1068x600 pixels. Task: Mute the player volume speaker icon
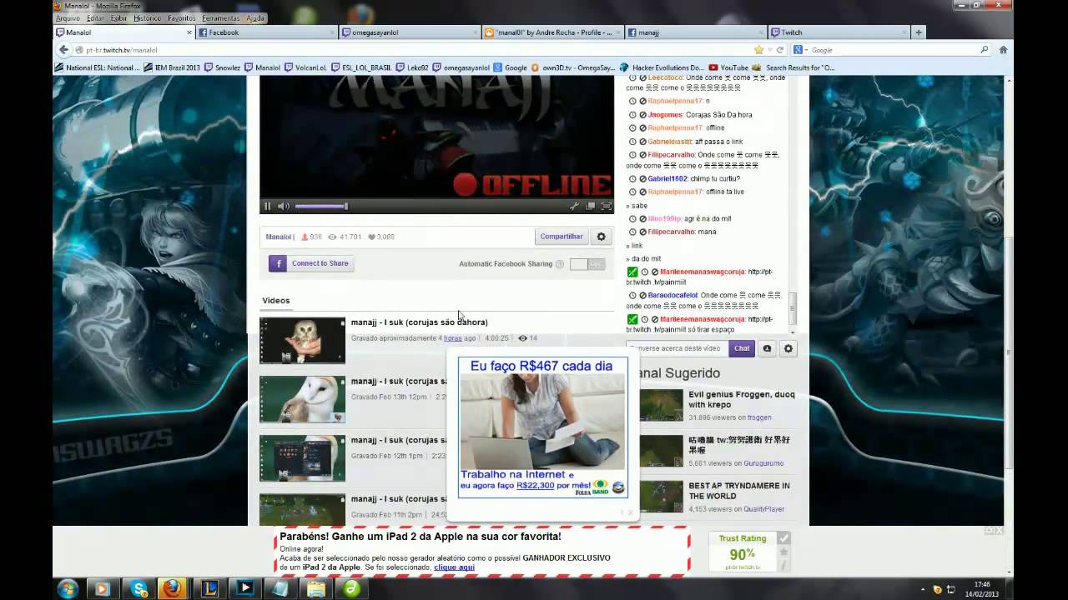[x=283, y=206]
